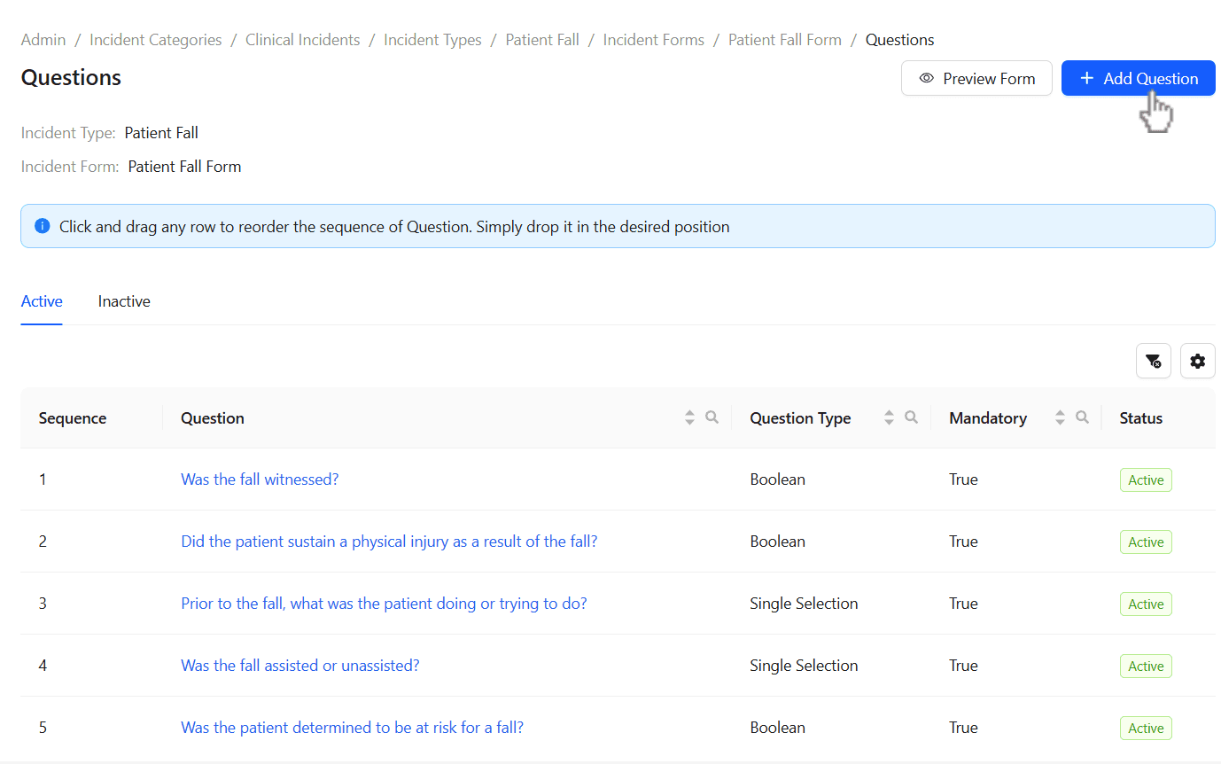Sort the Mandatory column with its sorter

pos(1060,417)
